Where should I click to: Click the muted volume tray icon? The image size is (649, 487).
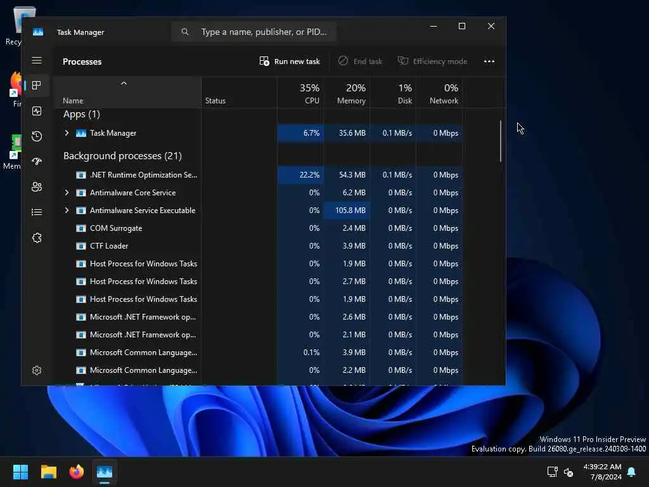click(569, 472)
